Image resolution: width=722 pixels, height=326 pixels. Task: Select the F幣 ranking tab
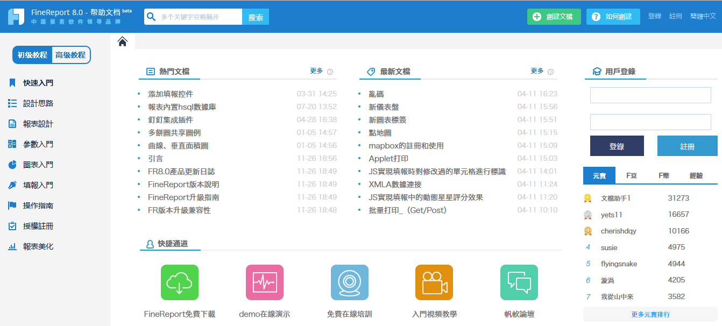pyautogui.click(x=664, y=175)
